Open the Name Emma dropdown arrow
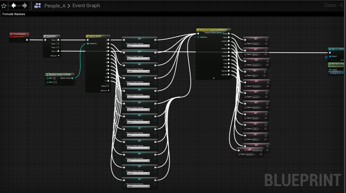This screenshot has height=193, width=346. [x=259, y=44]
